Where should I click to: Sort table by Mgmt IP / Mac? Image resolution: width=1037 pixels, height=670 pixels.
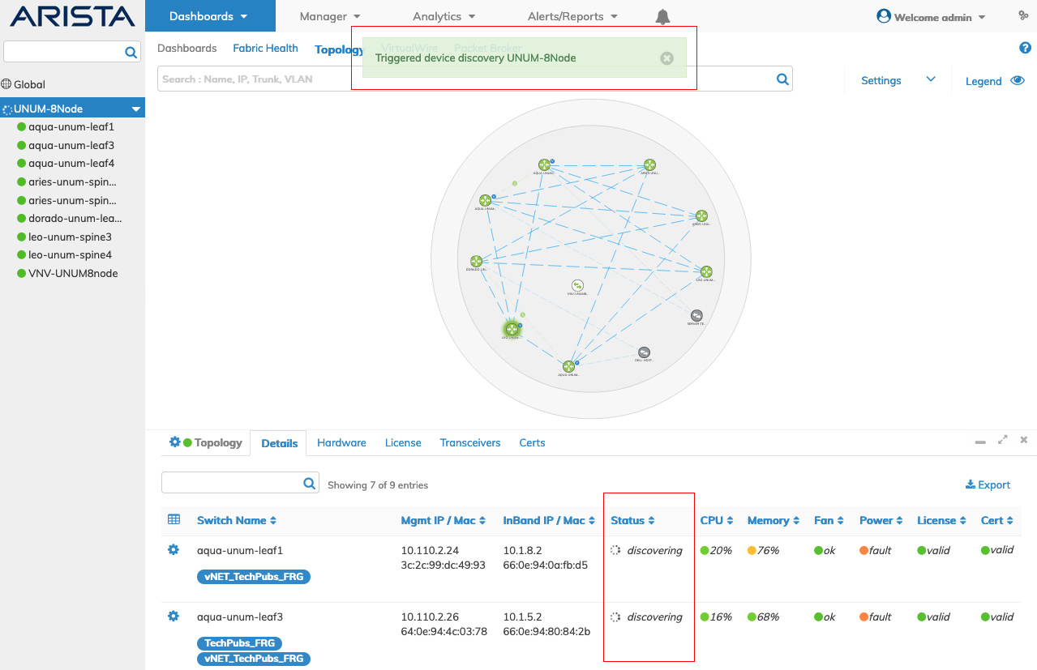point(444,520)
